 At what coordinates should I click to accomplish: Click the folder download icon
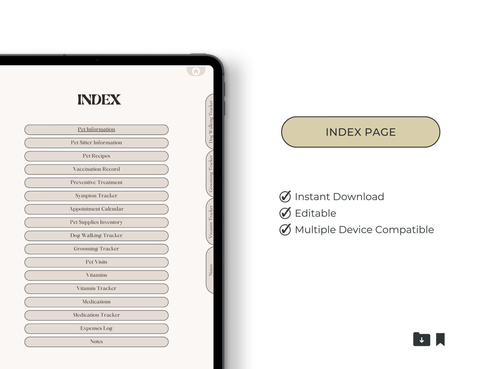pyautogui.click(x=421, y=339)
